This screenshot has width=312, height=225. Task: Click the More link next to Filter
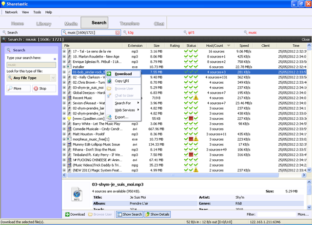[x=302, y=214]
